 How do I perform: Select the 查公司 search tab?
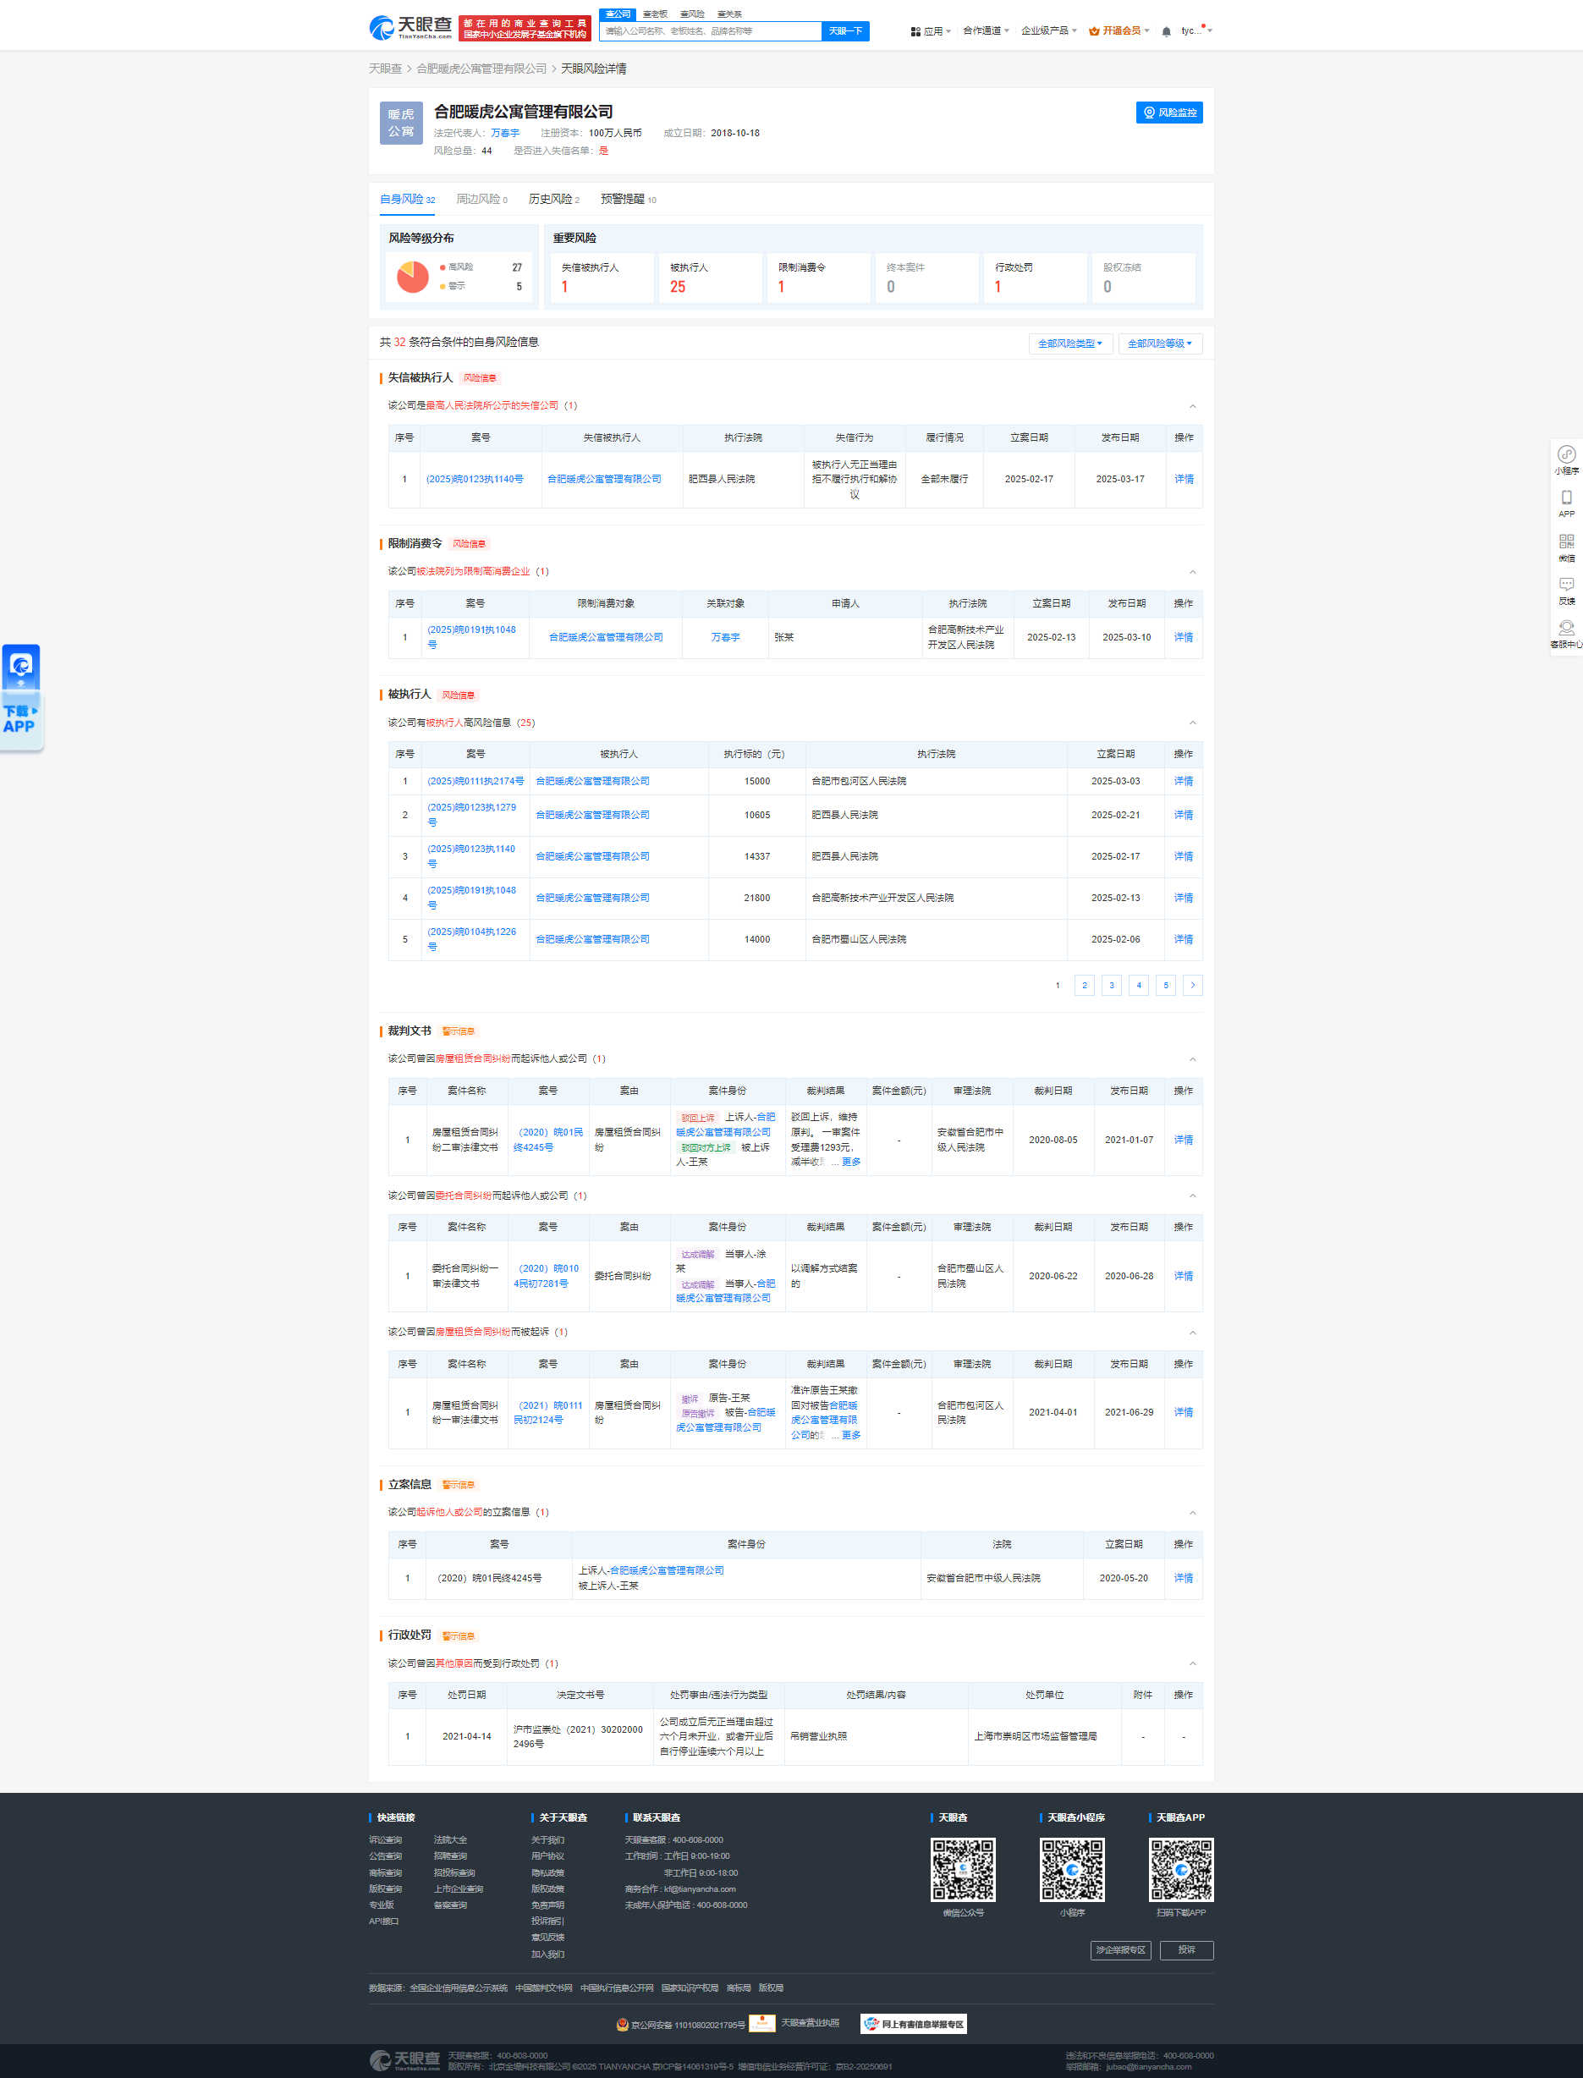click(618, 14)
